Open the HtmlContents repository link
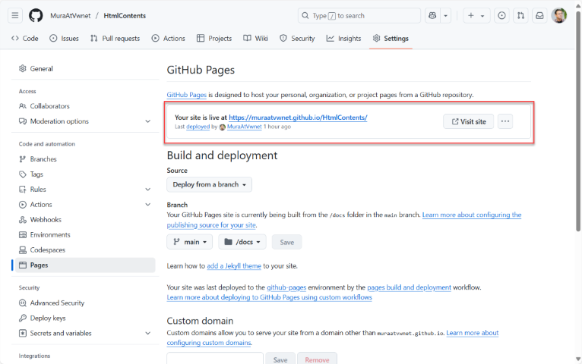 point(125,16)
